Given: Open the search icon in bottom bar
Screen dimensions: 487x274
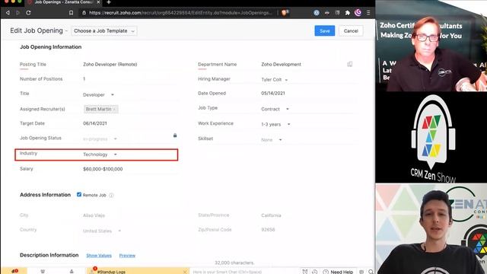Looking at the screenshot, I should tap(371, 272).
